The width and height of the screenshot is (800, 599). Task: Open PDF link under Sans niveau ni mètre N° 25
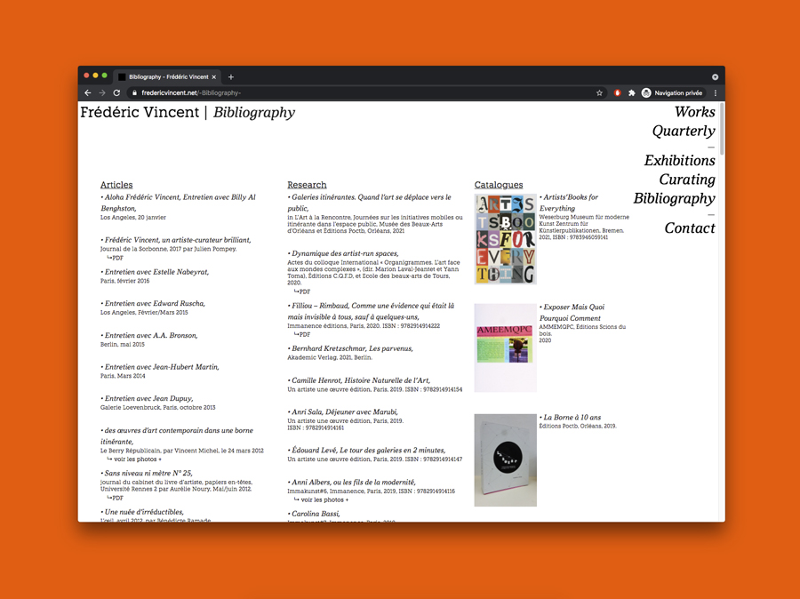click(116, 498)
